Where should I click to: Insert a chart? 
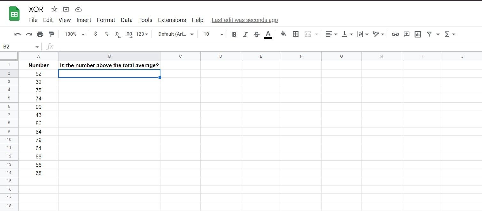pos(418,34)
